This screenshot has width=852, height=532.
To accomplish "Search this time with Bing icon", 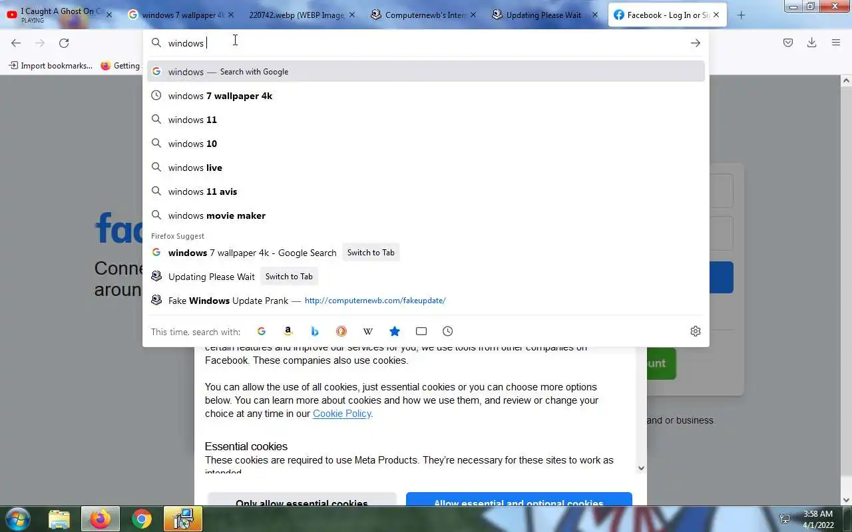I will [315, 331].
